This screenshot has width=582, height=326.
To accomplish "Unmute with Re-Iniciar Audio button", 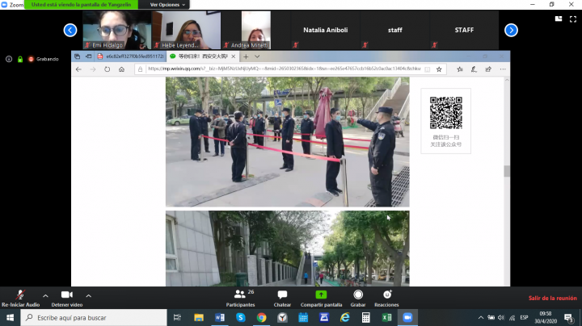I will click(20, 299).
